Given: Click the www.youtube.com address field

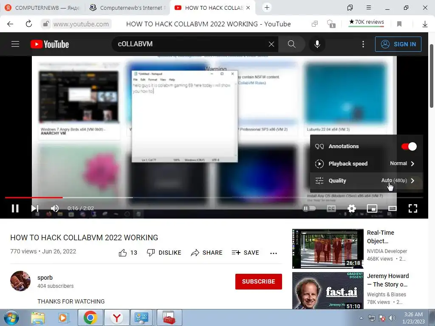Looking at the screenshot, I should [81, 24].
